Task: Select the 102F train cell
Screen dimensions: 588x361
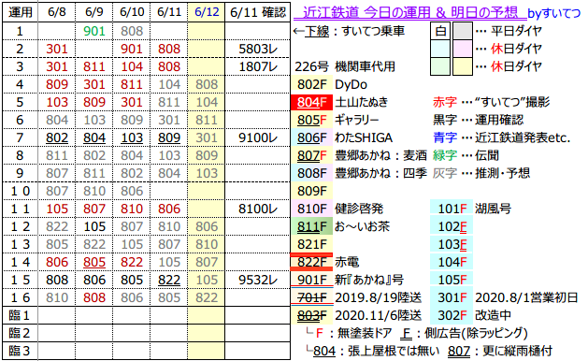Action: 452,226
